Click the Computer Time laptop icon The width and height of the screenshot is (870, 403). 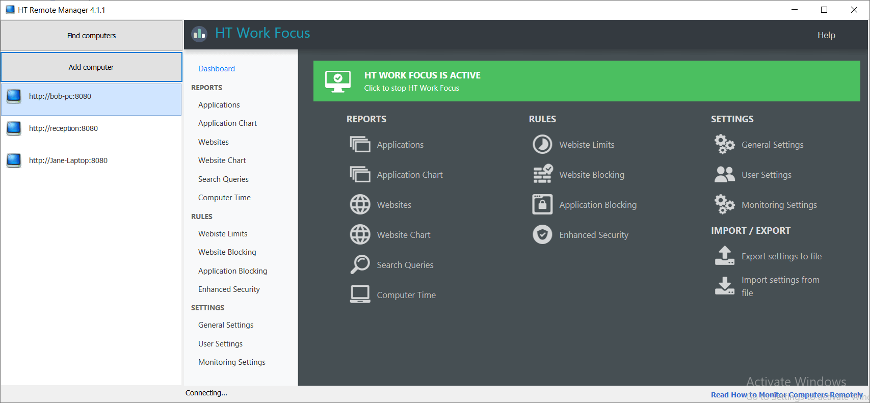click(360, 294)
